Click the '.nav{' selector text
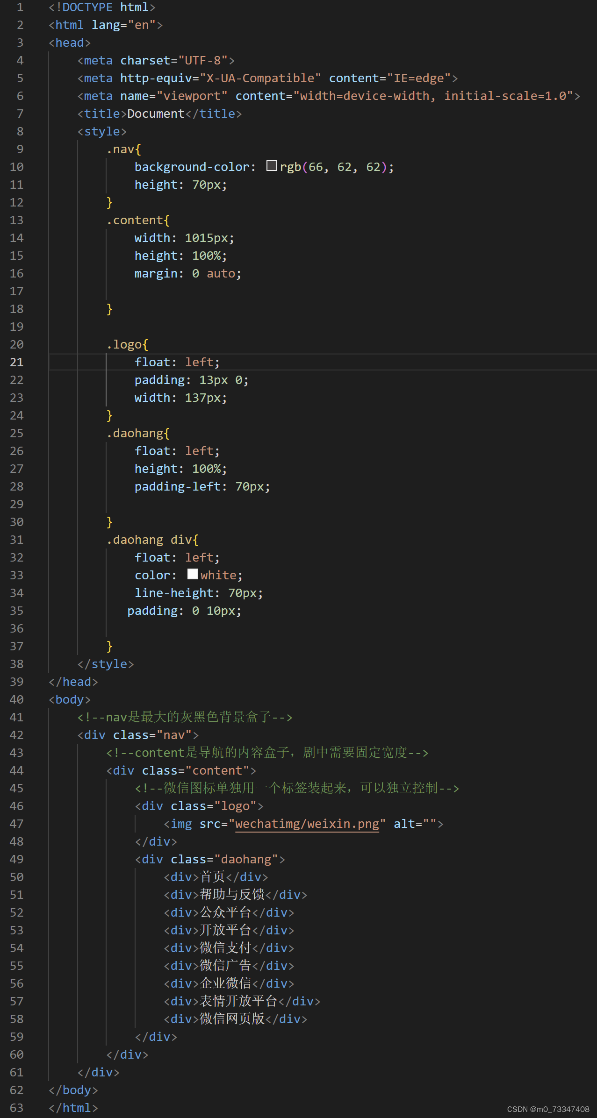The width and height of the screenshot is (597, 1118). [123, 150]
